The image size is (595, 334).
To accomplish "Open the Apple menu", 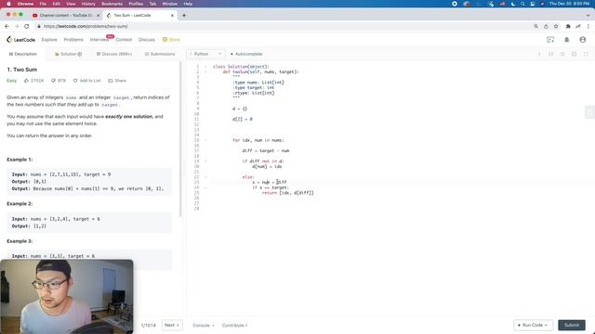I will (x=8, y=4).
